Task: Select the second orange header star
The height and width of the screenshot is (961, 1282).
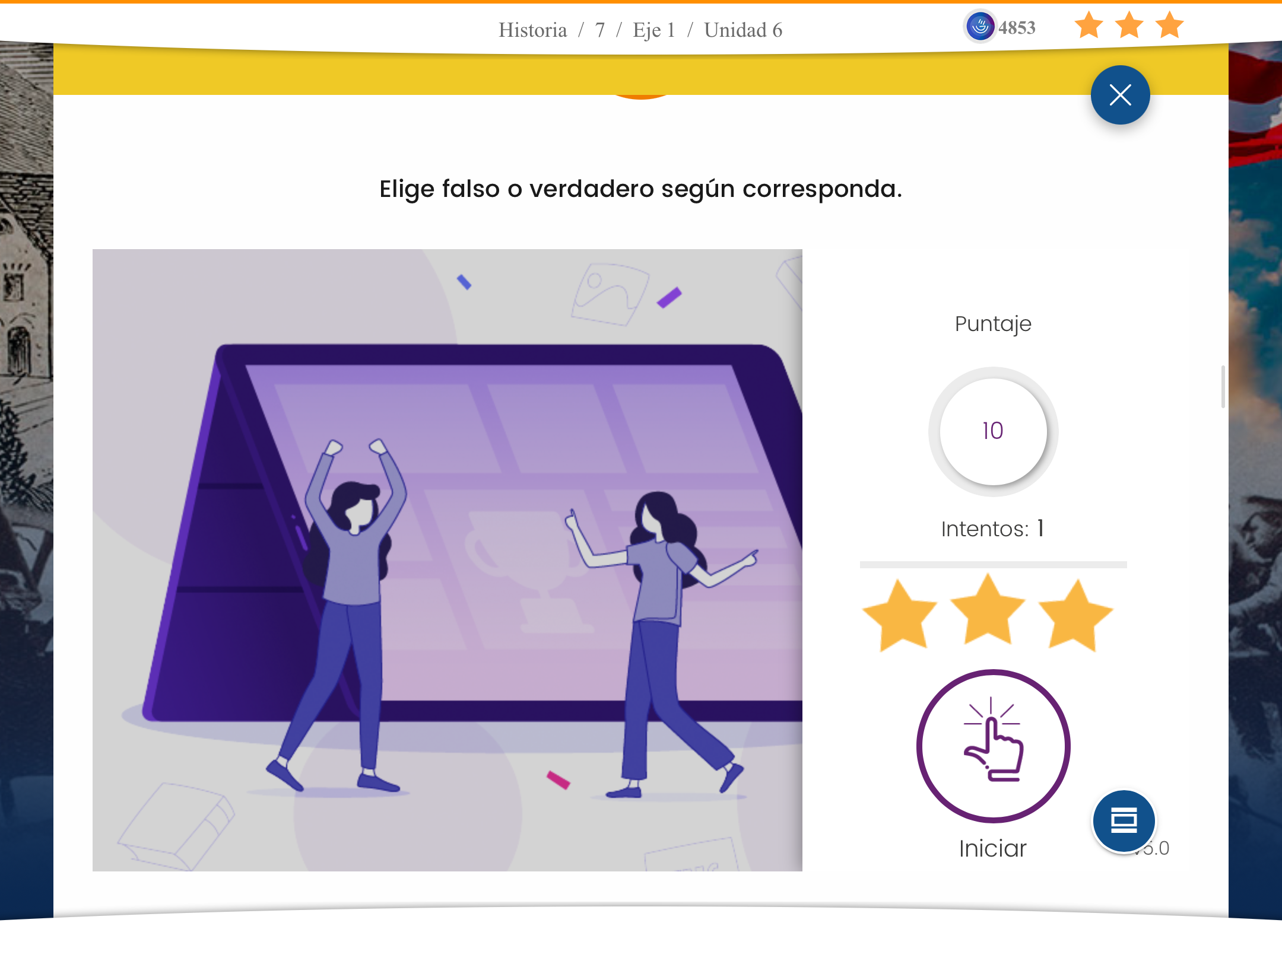Action: (1129, 26)
